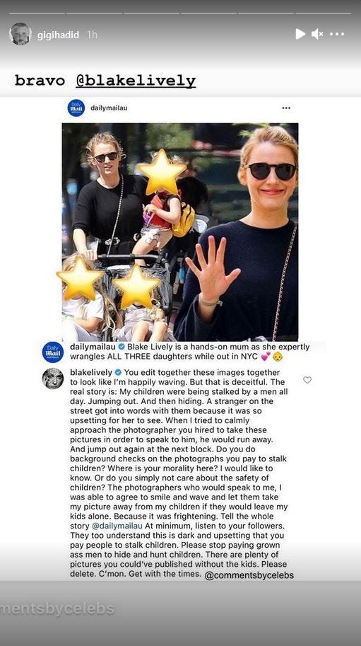Unmute the story audio
This screenshot has width=361, height=646.
point(317,34)
